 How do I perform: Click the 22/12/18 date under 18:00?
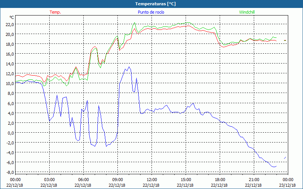click(220, 185)
